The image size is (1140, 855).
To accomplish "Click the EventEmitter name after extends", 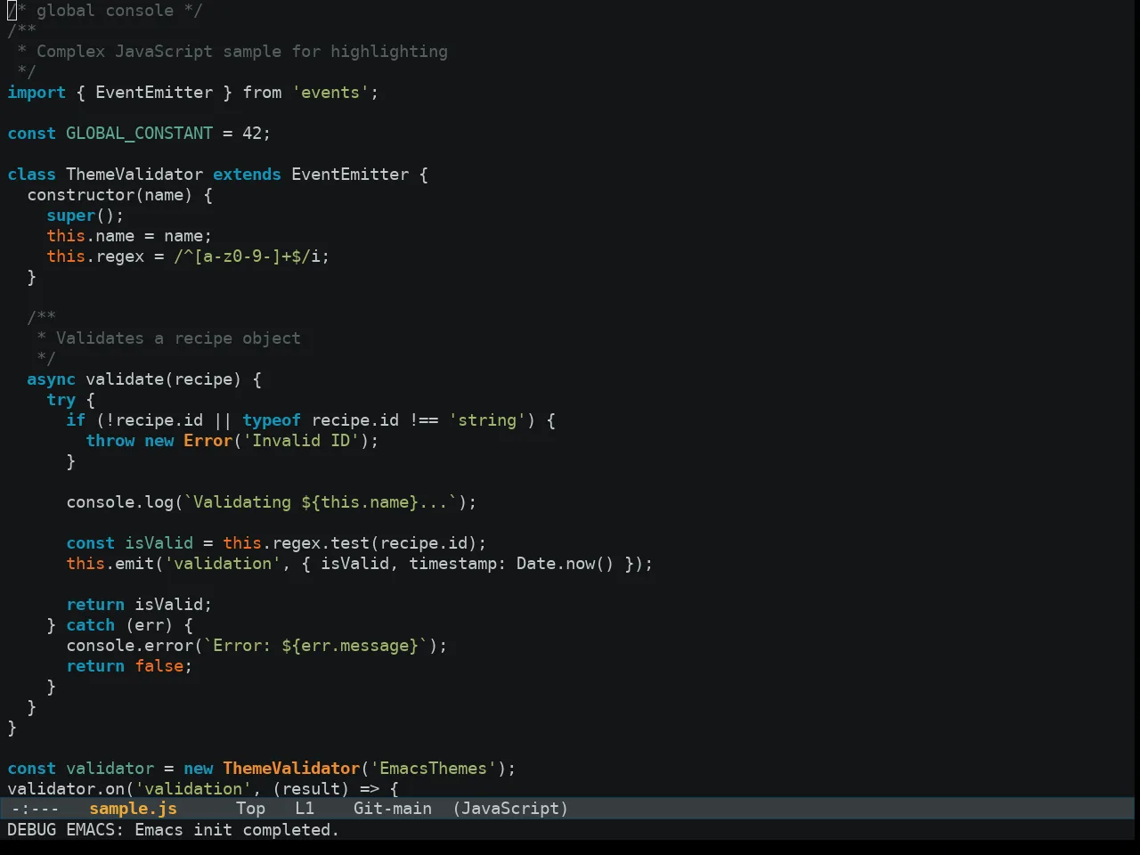I will [x=350, y=175].
